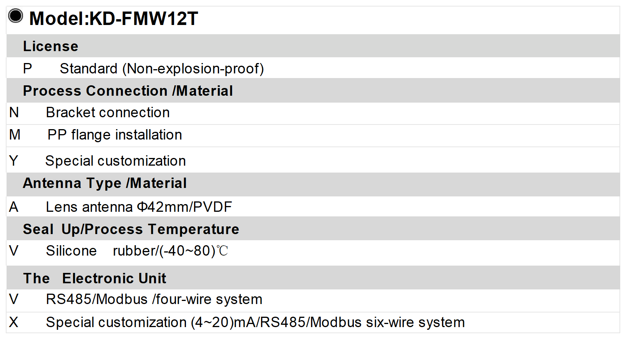Screen dimensions: 626x339
Task: Choose the RS485/Modbus /four-wire system text
Action: point(154,299)
